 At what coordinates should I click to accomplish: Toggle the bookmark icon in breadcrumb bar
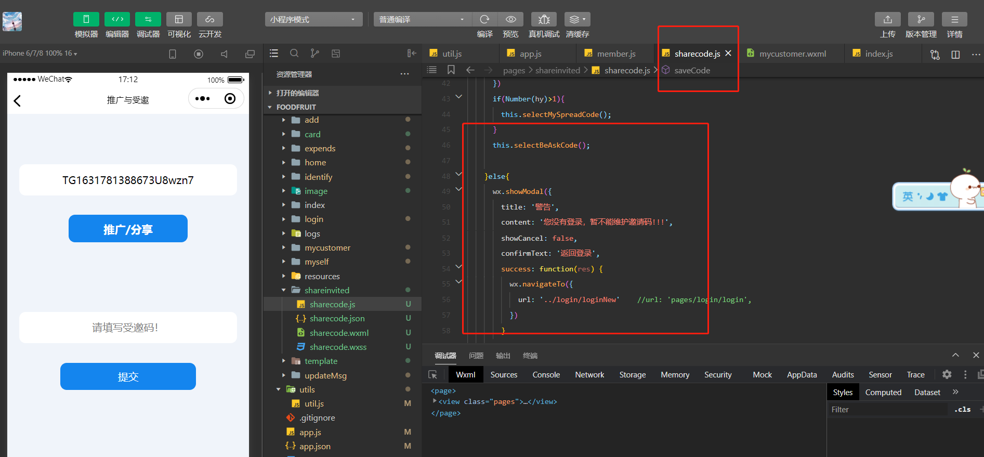coord(451,70)
